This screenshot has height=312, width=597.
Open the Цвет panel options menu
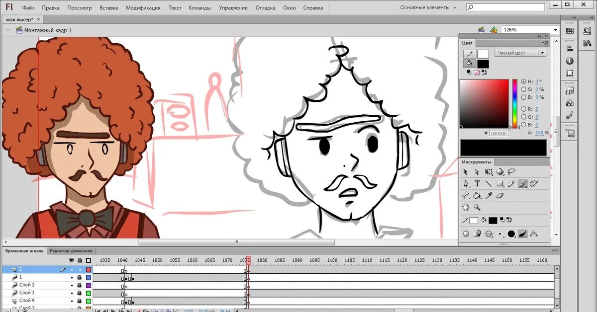coord(545,43)
